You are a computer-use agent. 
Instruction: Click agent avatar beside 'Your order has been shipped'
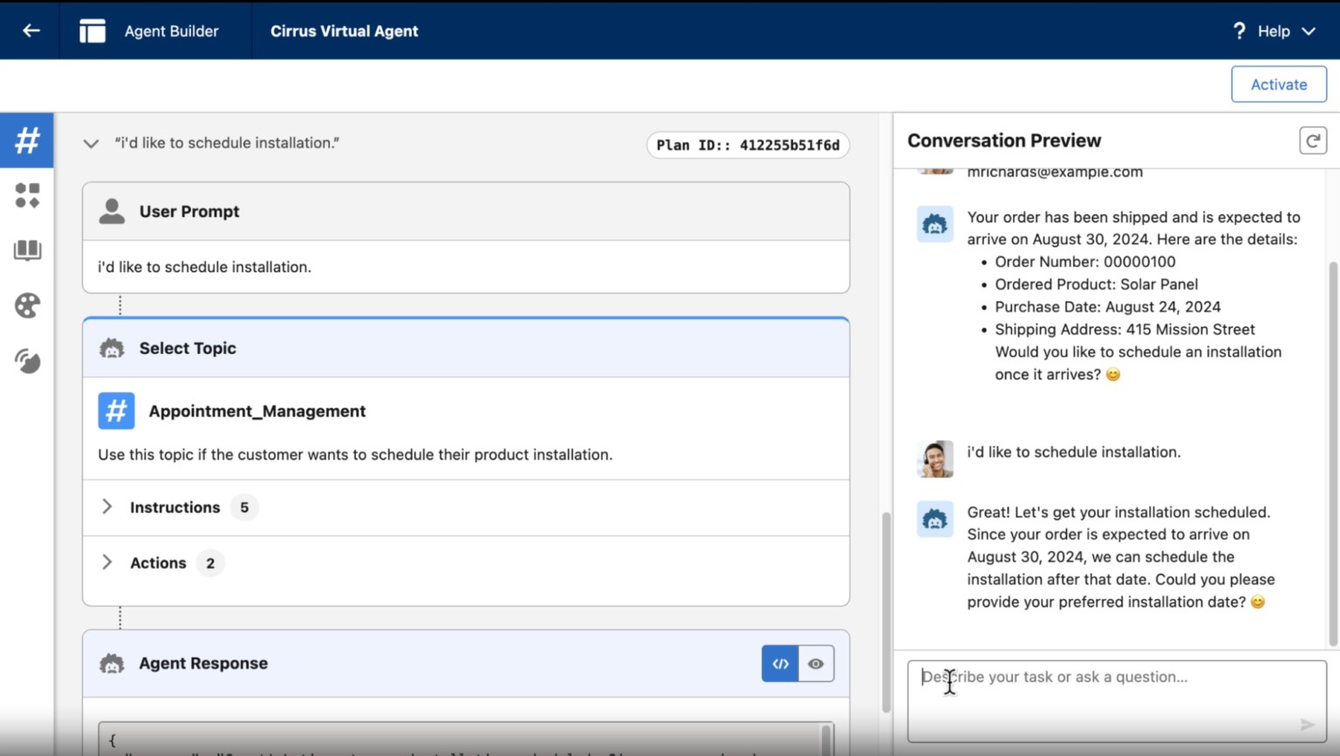pos(935,224)
